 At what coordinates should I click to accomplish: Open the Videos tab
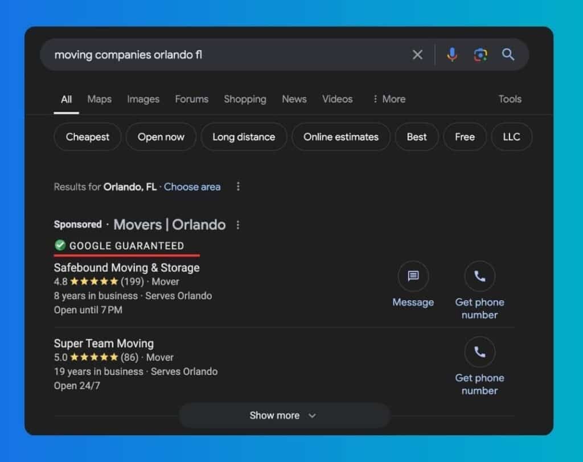tap(337, 99)
